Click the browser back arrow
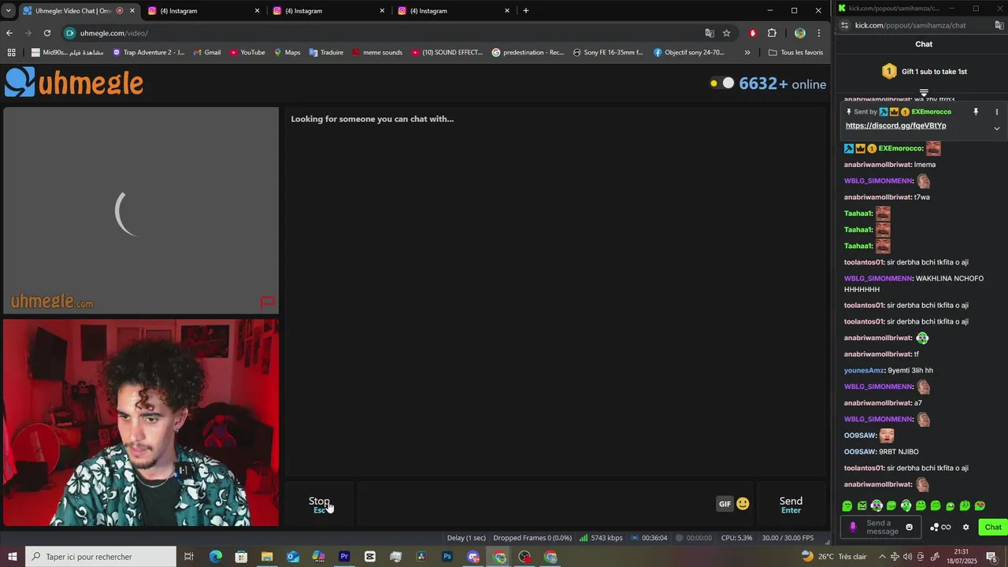This screenshot has height=567, width=1008. click(9, 33)
